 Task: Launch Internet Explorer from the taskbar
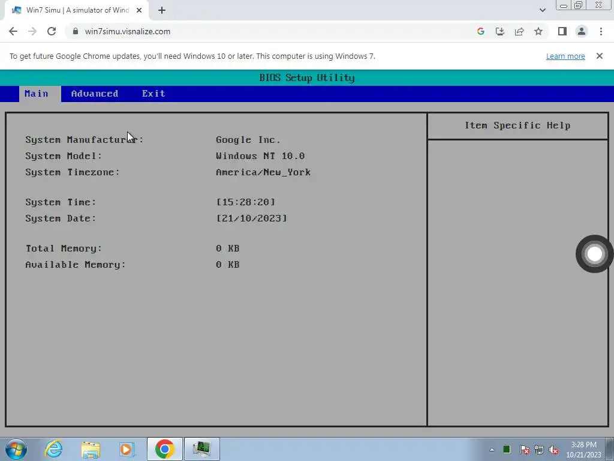[53, 449]
